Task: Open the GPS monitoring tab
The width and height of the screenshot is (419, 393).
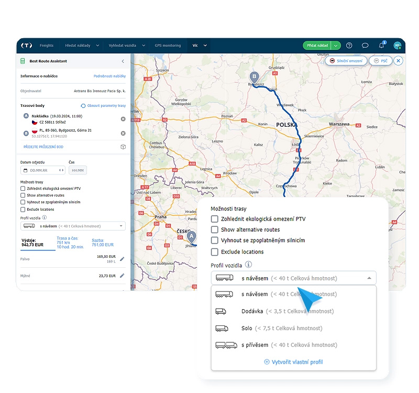Action: (x=168, y=46)
